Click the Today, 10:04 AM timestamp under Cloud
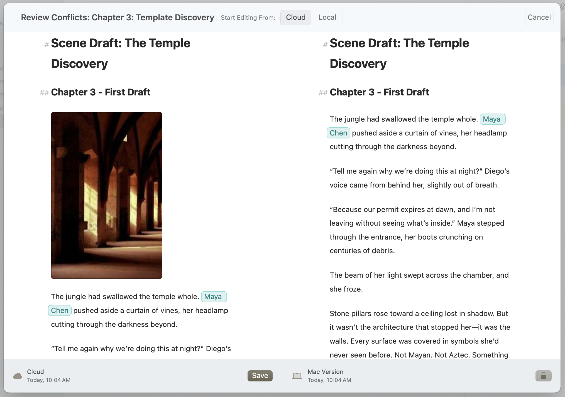 pos(49,380)
